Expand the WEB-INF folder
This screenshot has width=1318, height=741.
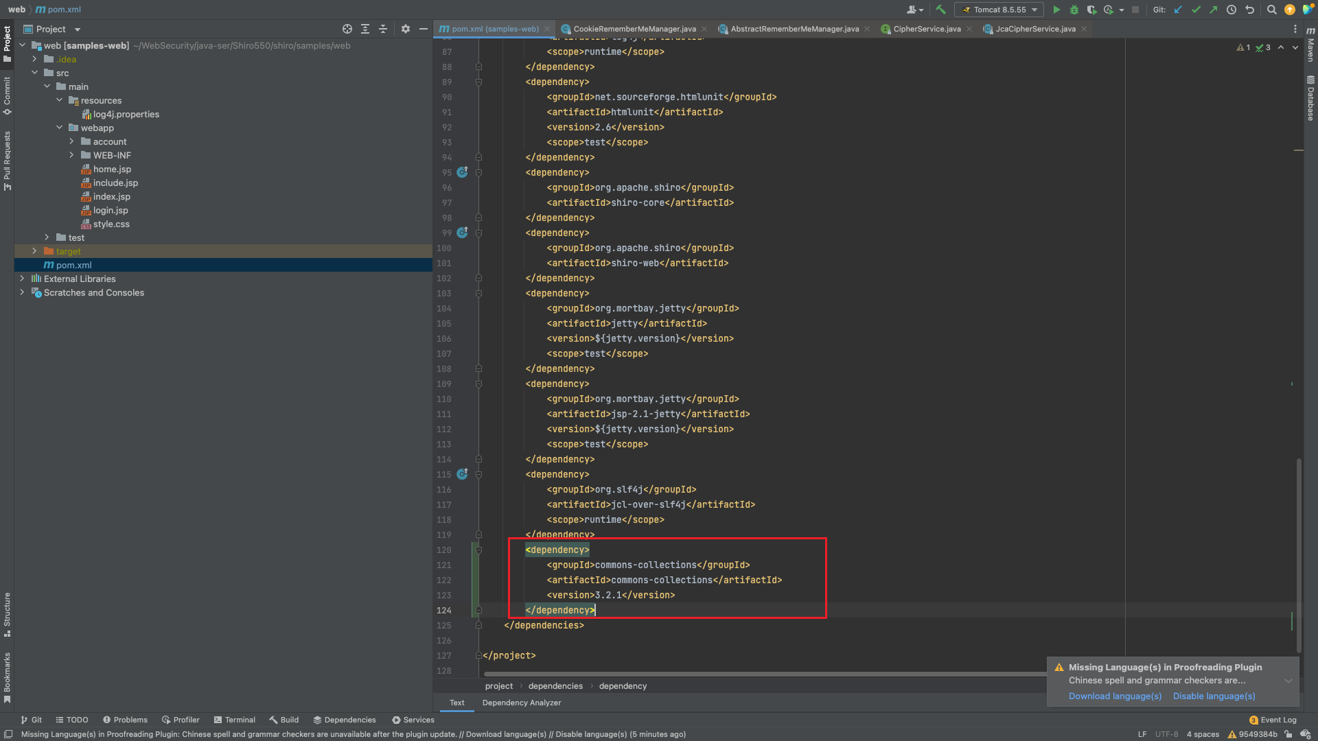[x=71, y=155]
